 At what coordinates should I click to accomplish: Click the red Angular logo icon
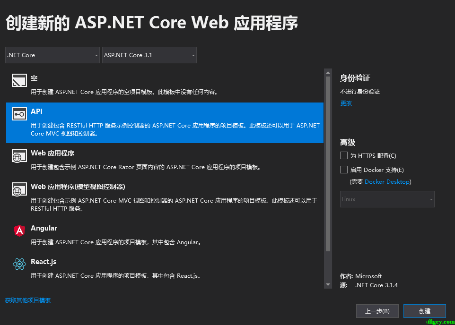point(19,231)
